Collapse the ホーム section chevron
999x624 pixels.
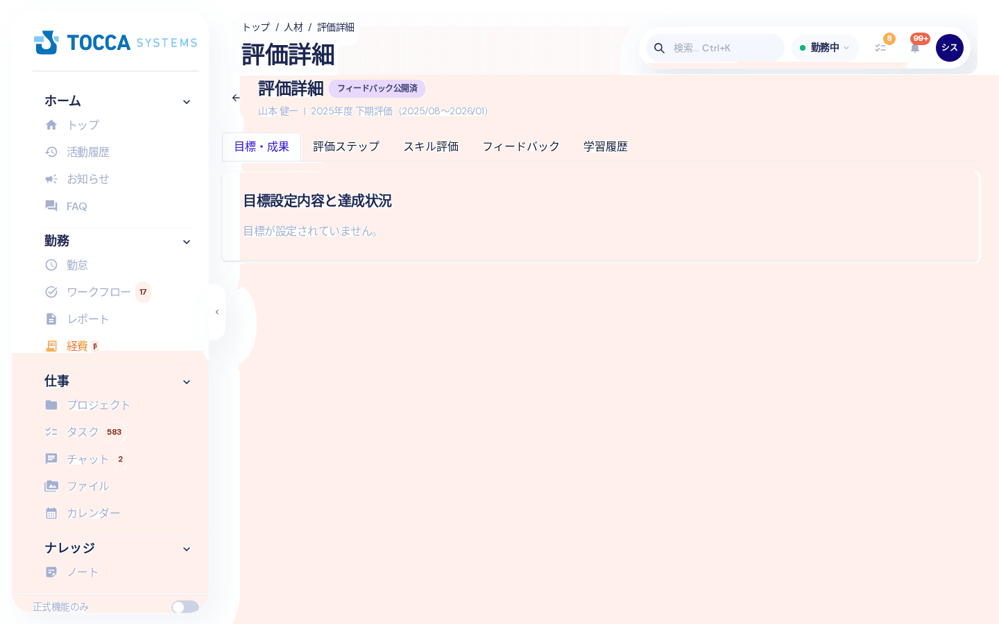coord(187,102)
